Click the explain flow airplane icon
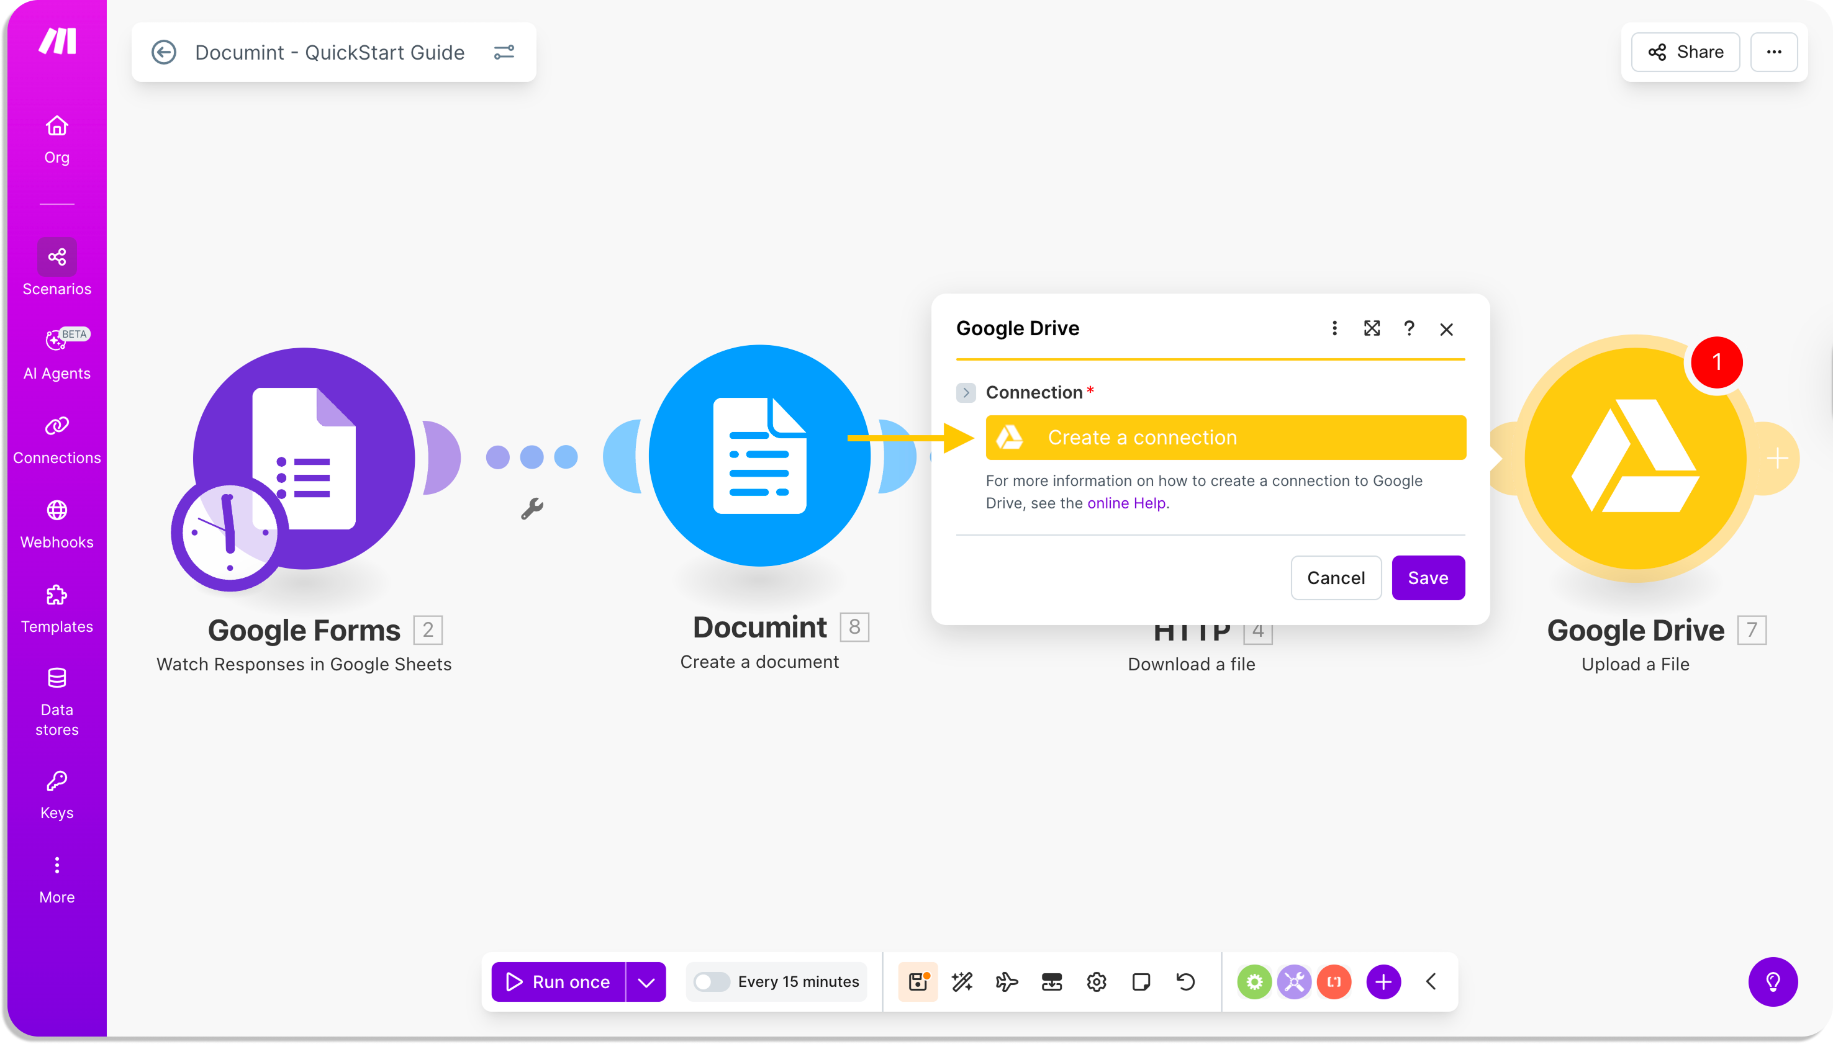This screenshot has width=1833, height=1044. click(x=1006, y=981)
